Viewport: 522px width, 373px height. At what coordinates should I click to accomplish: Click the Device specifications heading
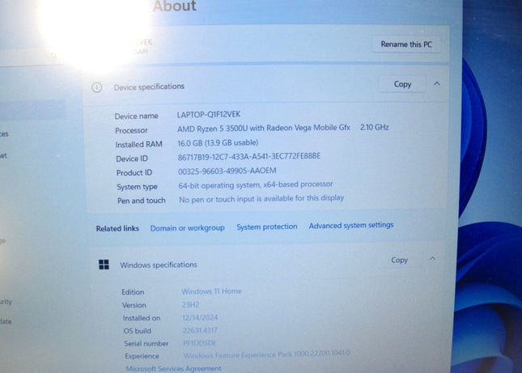(x=149, y=87)
